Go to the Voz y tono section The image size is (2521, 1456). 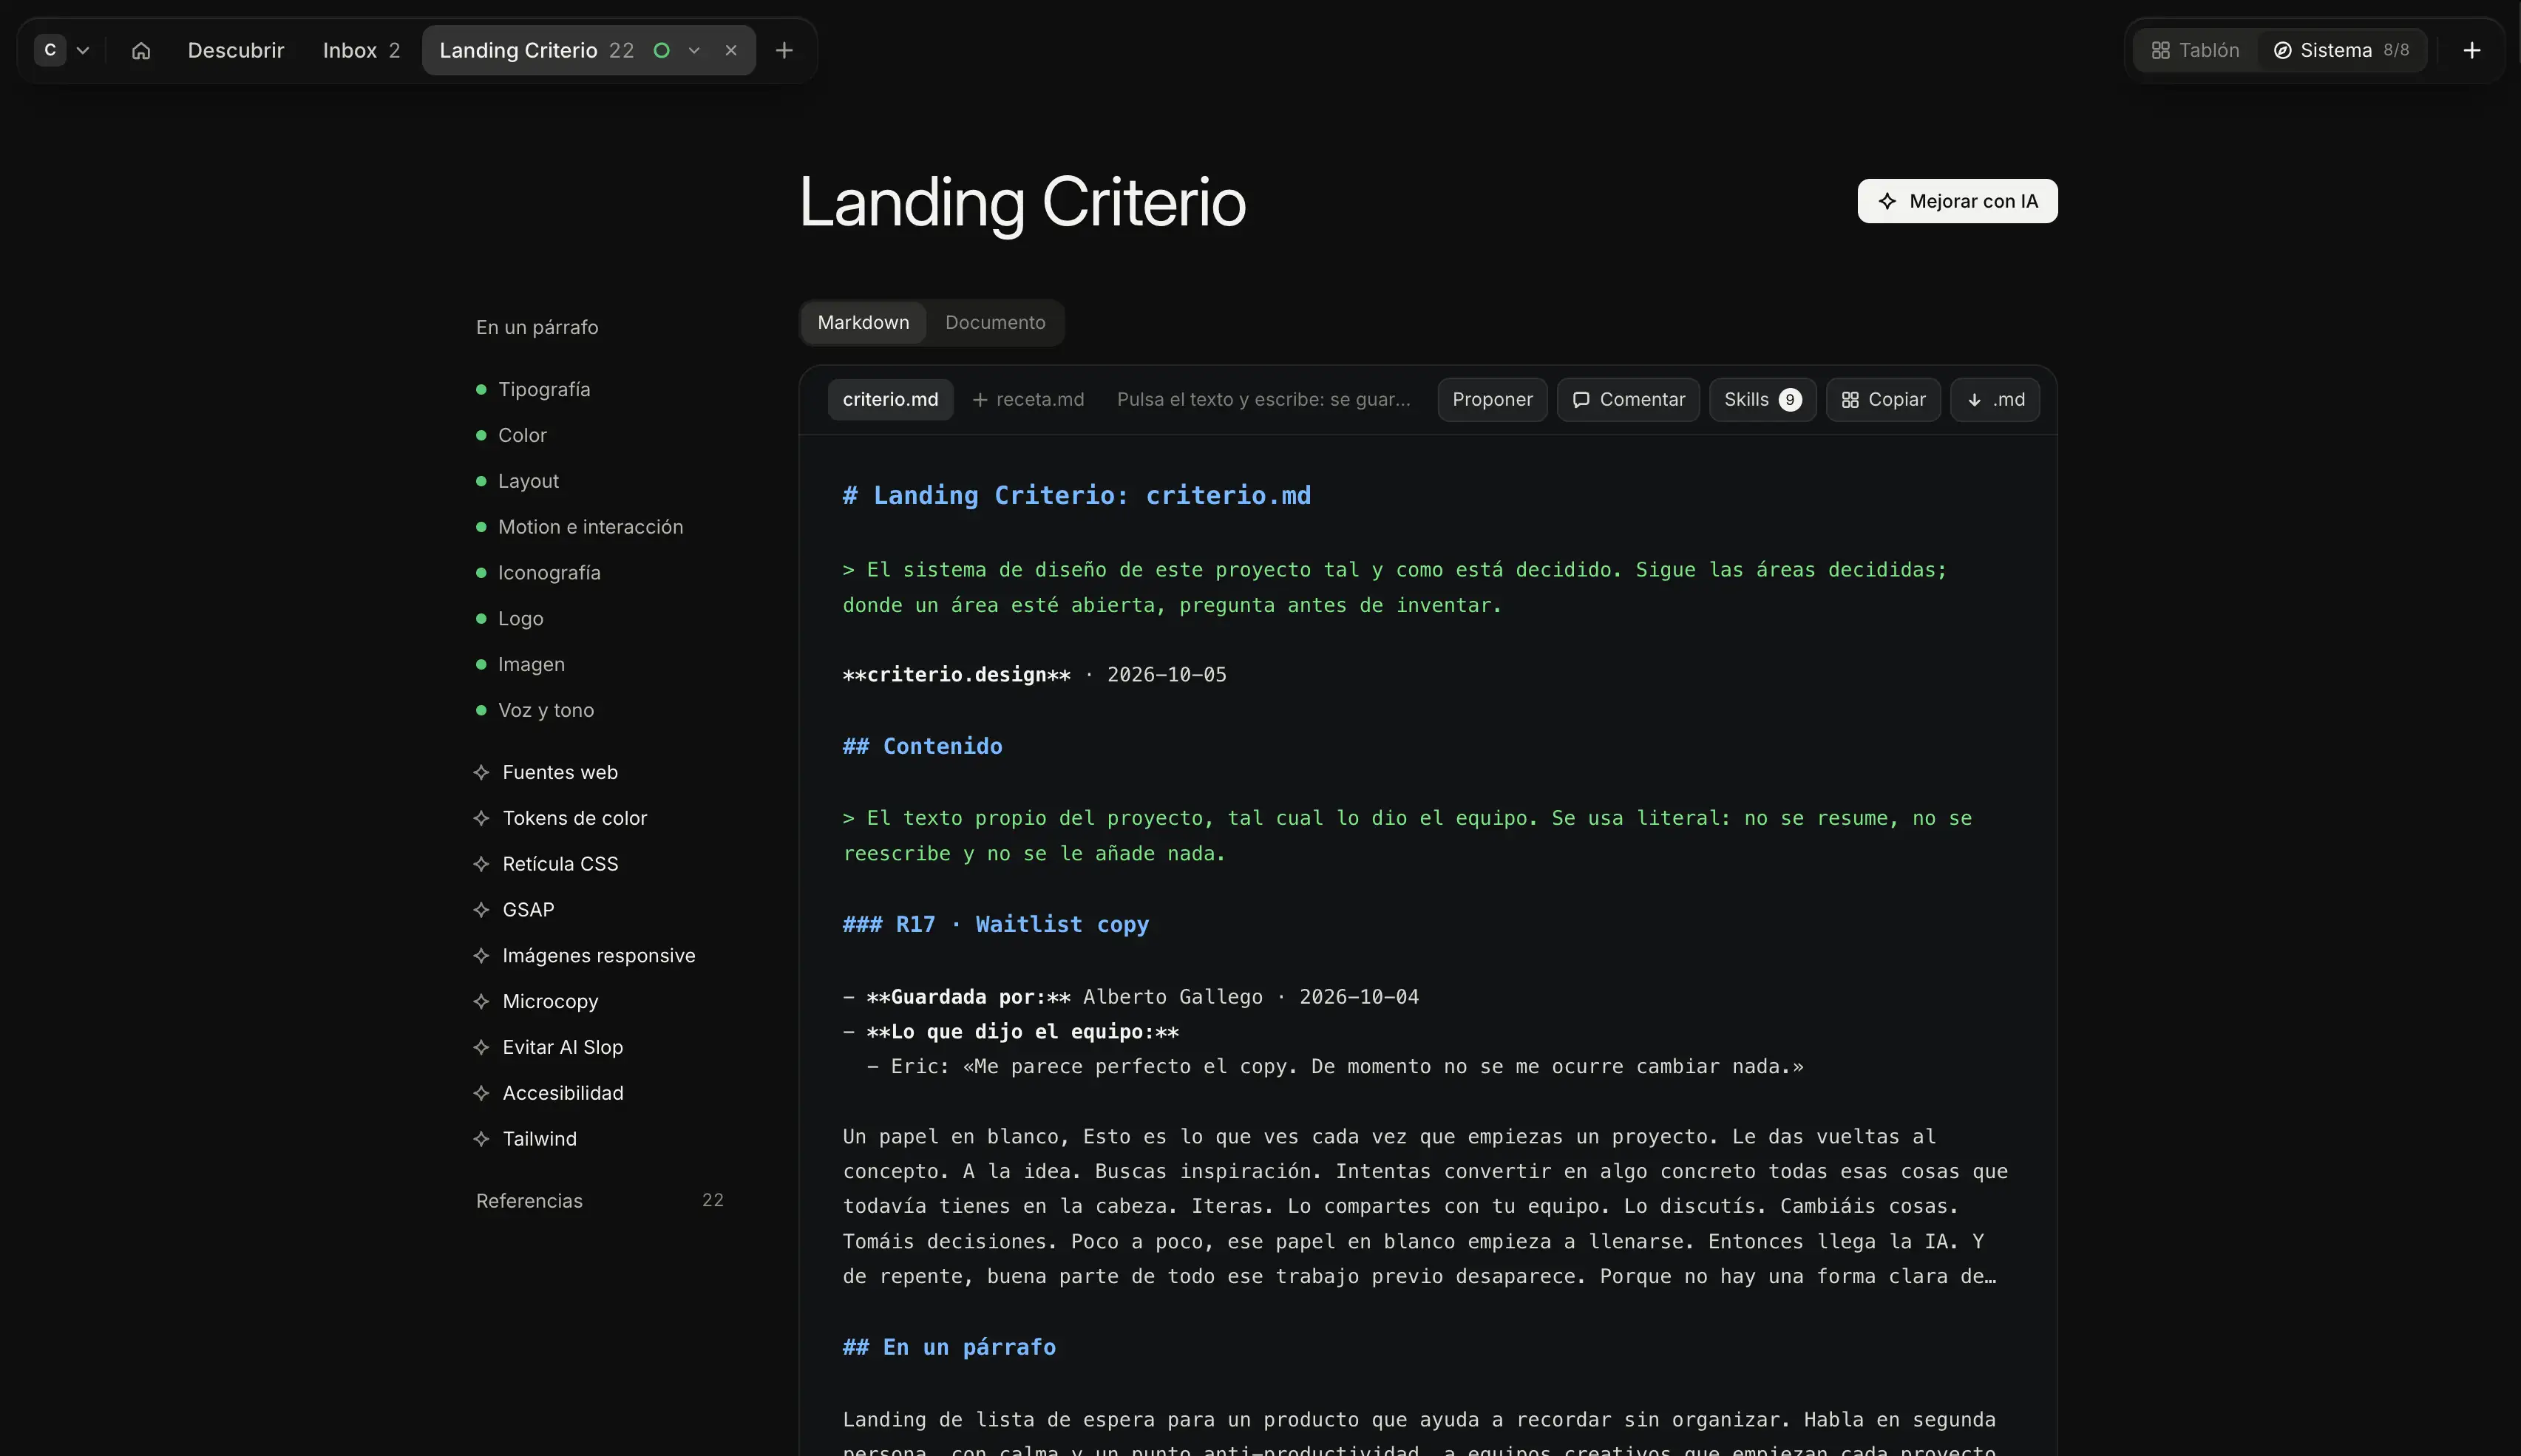[x=535, y=711]
